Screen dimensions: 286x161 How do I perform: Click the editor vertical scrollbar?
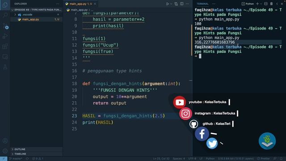(191, 40)
